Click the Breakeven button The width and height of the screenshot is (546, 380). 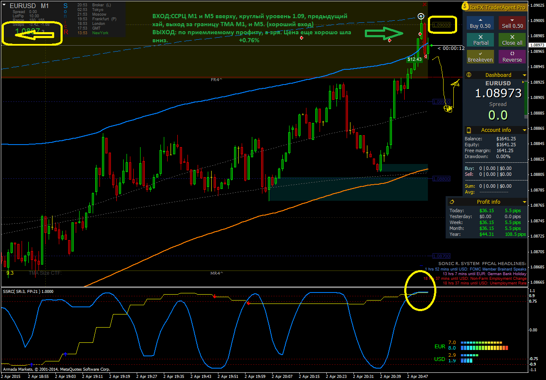[480, 57]
